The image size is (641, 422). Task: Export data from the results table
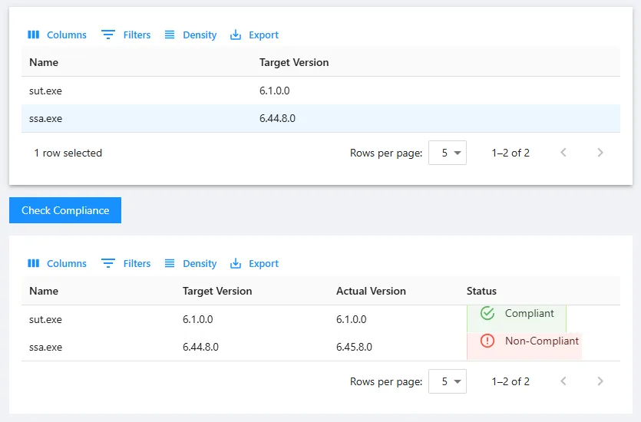click(x=255, y=263)
